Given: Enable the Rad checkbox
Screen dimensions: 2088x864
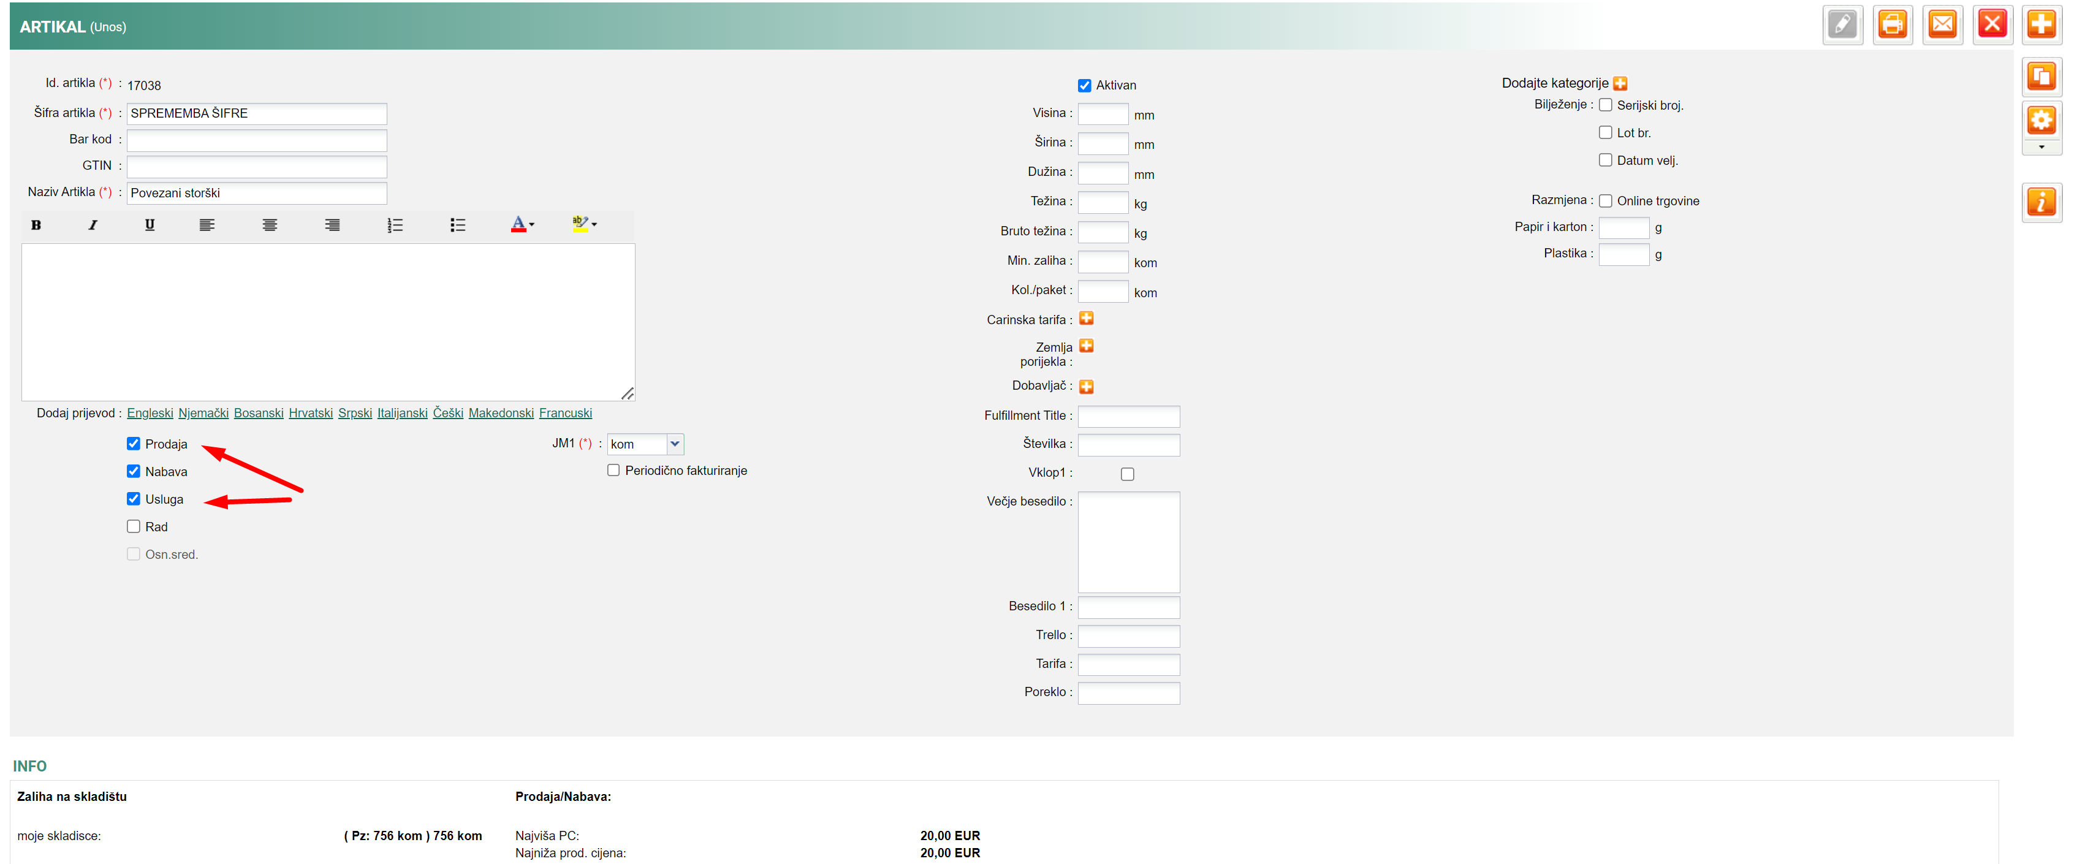Looking at the screenshot, I should pyautogui.click(x=134, y=526).
